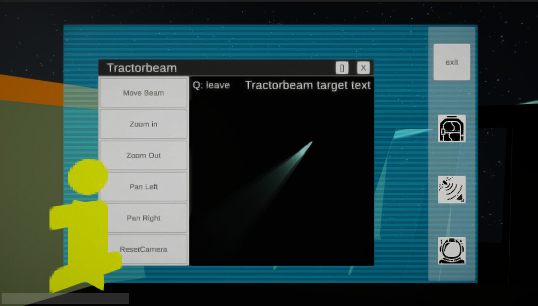Reset the camera with ResetCamera
This screenshot has height=306, width=538.
(x=144, y=249)
